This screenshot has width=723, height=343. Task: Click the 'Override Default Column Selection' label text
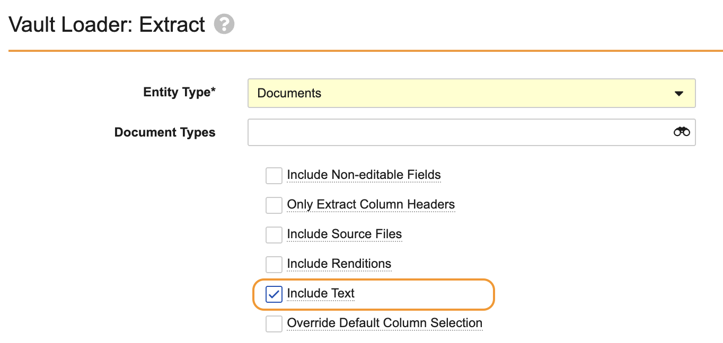384,323
